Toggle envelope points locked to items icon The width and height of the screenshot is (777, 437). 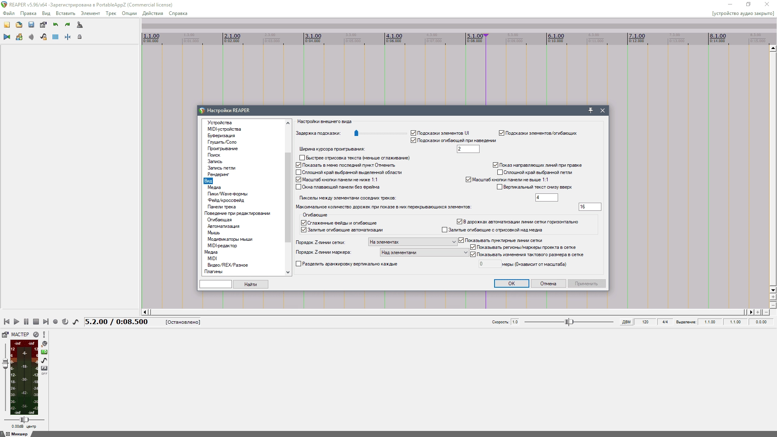pyautogui.click(x=43, y=37)
